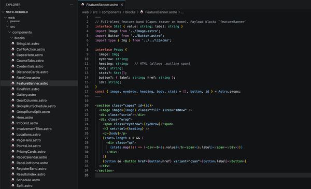The height and width of the screenshot is (189, 311).
Task: Click the Astro icon beside InvolvementTiles.astro
Action: [13, 129]
